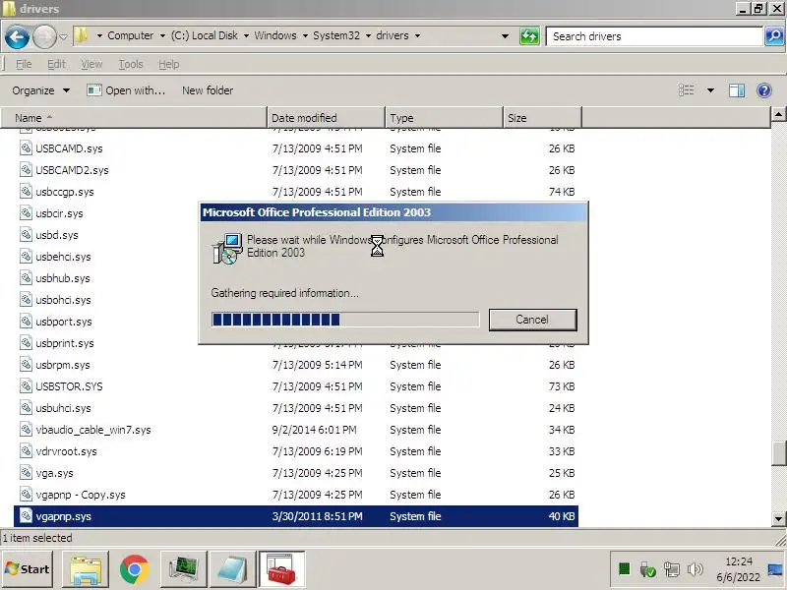The image size is (787, 590).
Task: Click the vertical scrollbar thumb
Action: [778, 453]
